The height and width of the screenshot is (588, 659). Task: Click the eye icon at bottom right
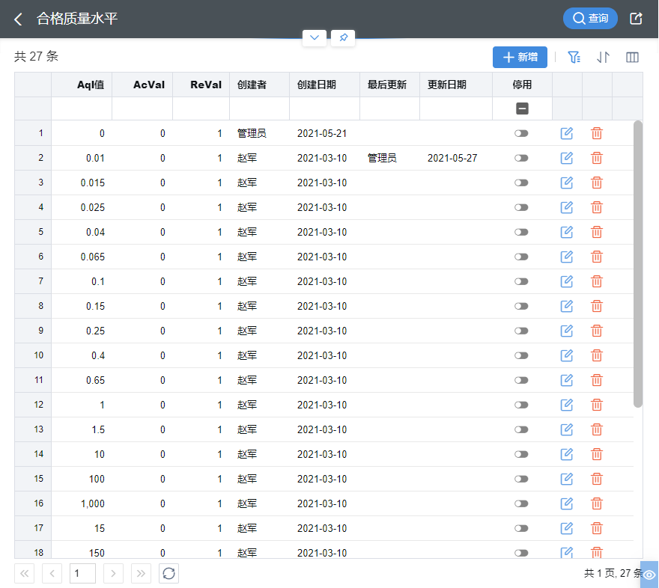[x=649, y=575]
